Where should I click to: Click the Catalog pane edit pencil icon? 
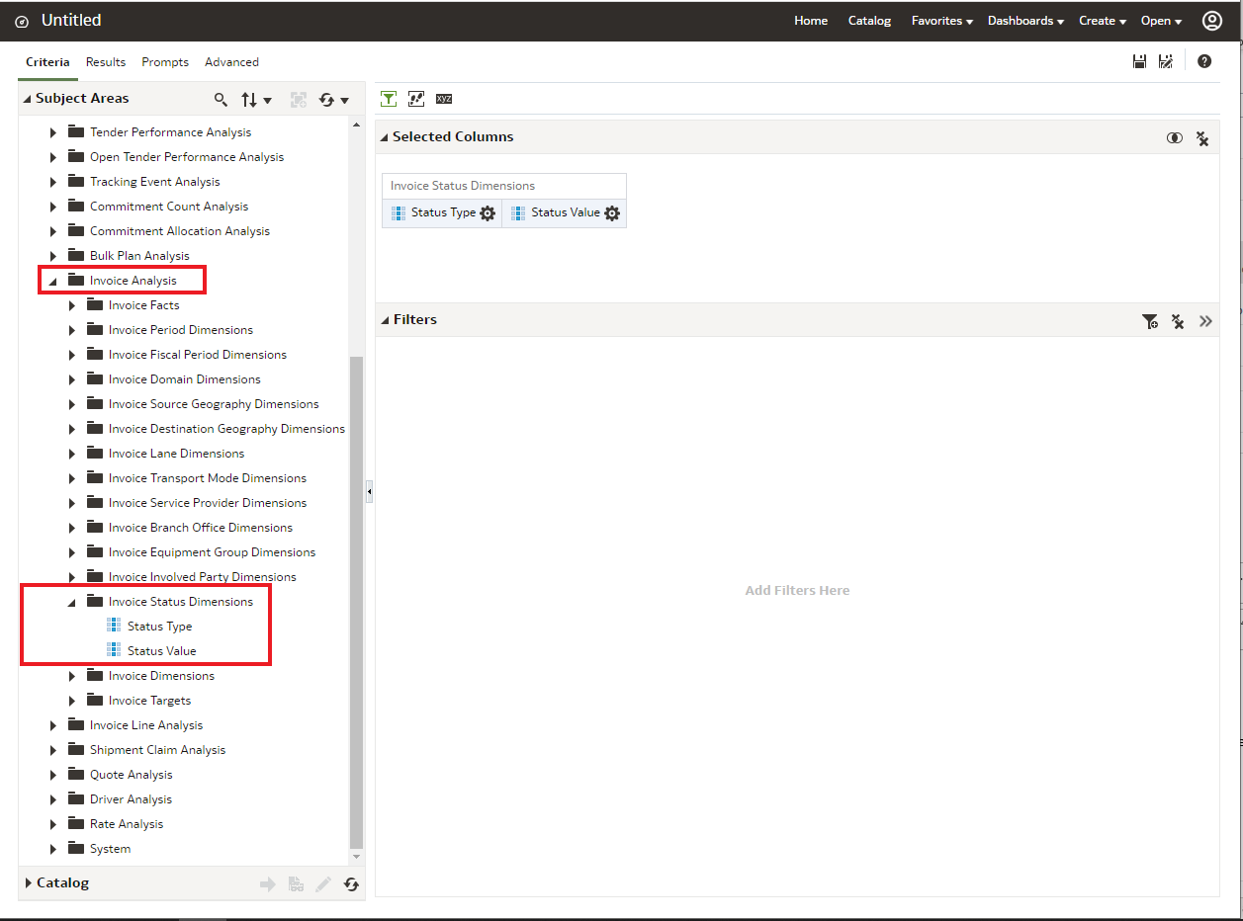[323, 884]
